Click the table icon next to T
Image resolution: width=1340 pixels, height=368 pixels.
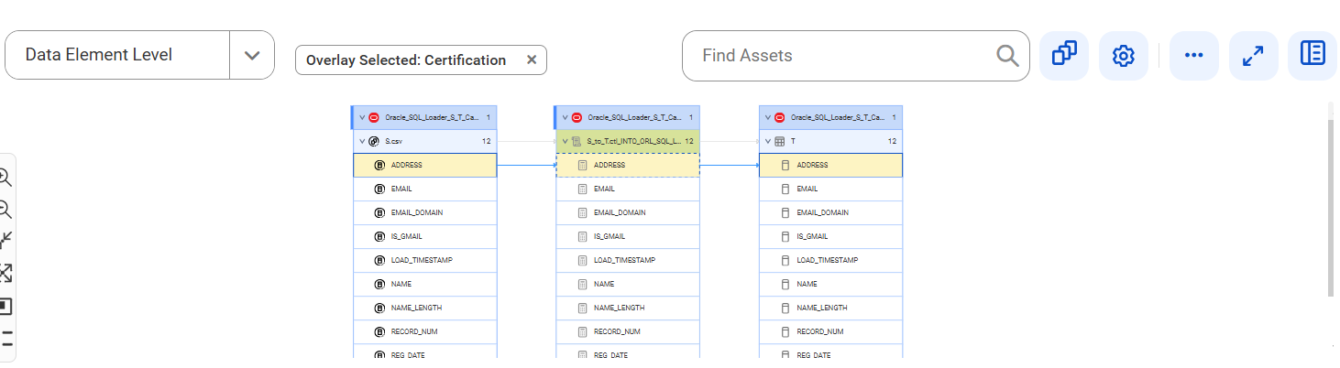(x=779, y=141)
